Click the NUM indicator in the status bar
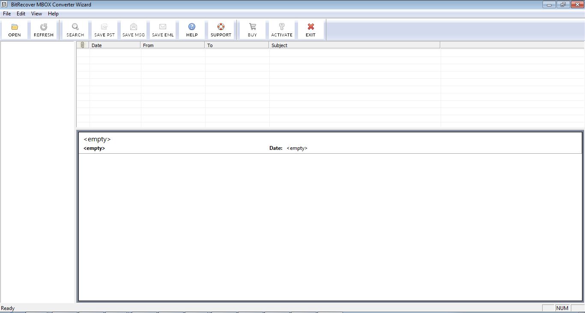This screenshot has width=585, height=313. [x=562, y=308]
